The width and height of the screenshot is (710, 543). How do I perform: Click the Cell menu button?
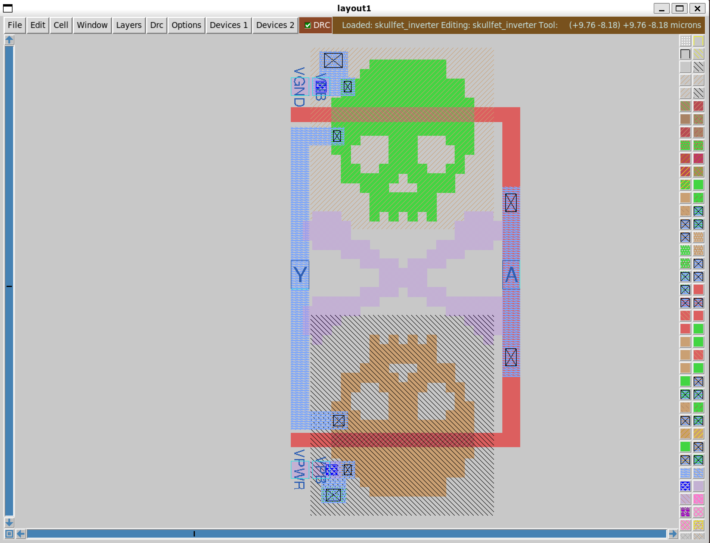click(x=61, y=25)
